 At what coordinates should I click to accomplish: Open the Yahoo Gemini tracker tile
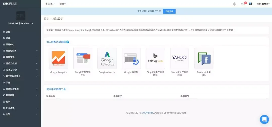(x=180, y=59)
